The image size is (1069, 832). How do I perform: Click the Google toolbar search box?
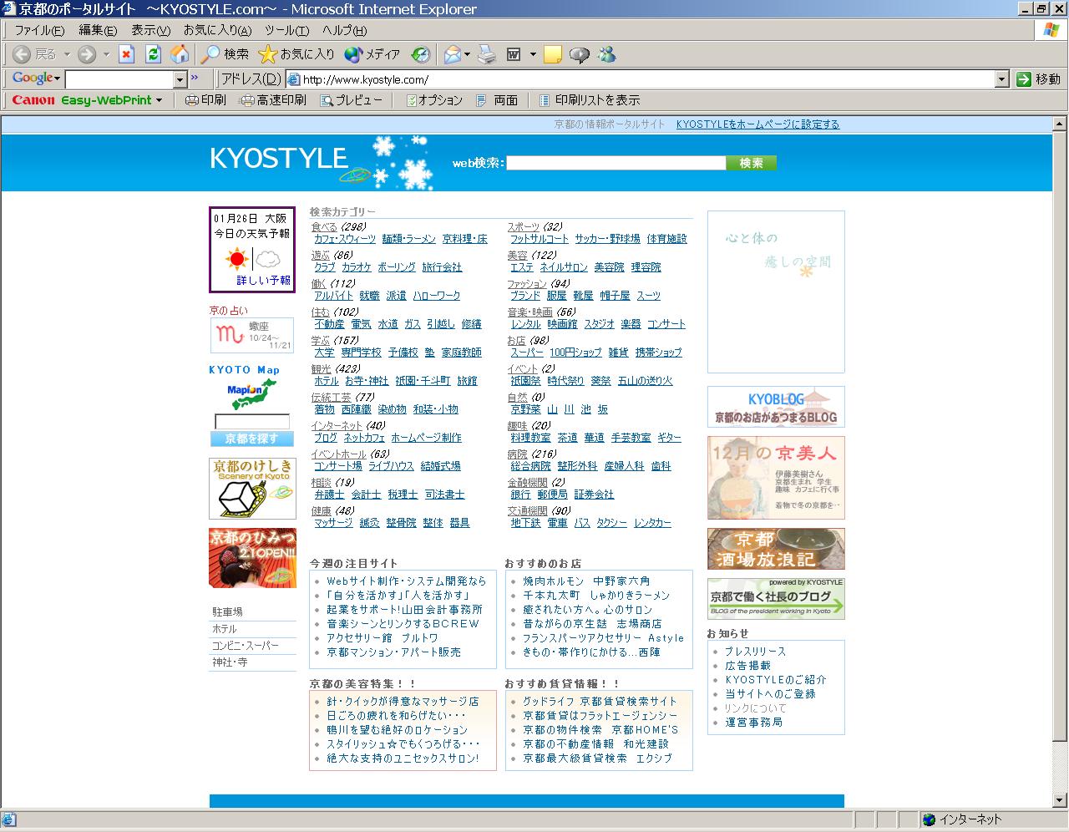[119, 79]
